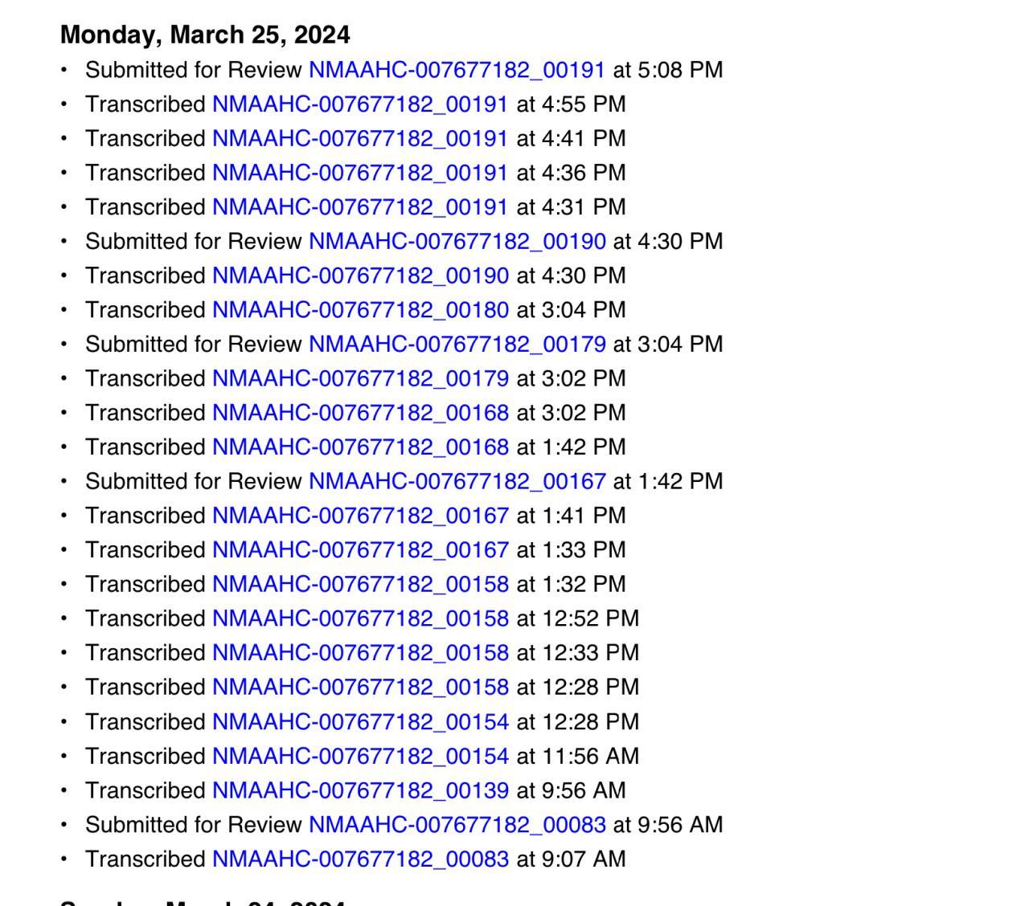Open the NMAAHC-007677182_00180 link

tap(360, 310)
